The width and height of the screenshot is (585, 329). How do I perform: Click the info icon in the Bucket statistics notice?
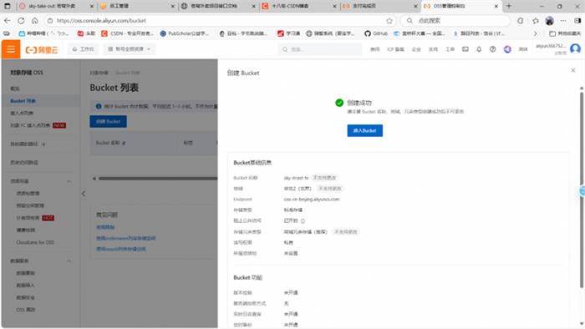click(x=99, y=107)
